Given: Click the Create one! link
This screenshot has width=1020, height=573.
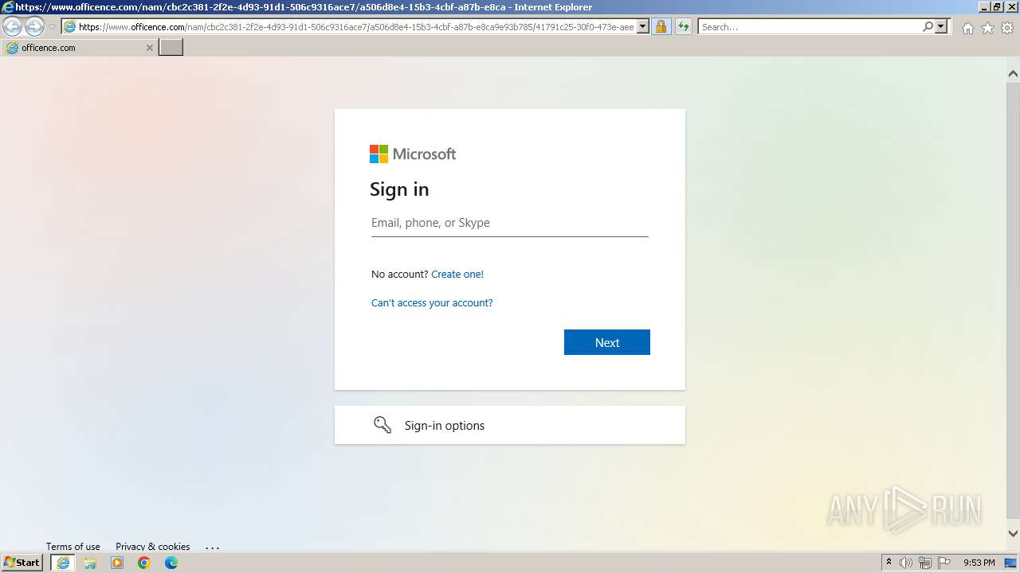Looking at the screenshot, I should pos(457,274).
